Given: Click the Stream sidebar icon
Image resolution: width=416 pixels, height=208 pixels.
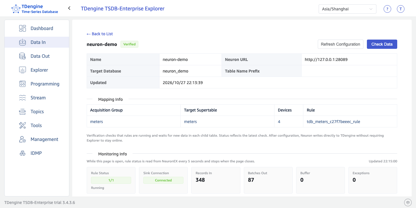Looking at the screenshot, I should (23, 98).
